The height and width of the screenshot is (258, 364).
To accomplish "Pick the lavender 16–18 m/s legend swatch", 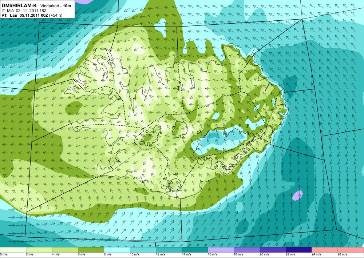I will pyautogui.click(x=221, y=250).
